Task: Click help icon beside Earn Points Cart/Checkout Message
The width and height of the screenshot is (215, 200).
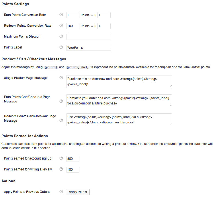Action: tap(61, 101)
